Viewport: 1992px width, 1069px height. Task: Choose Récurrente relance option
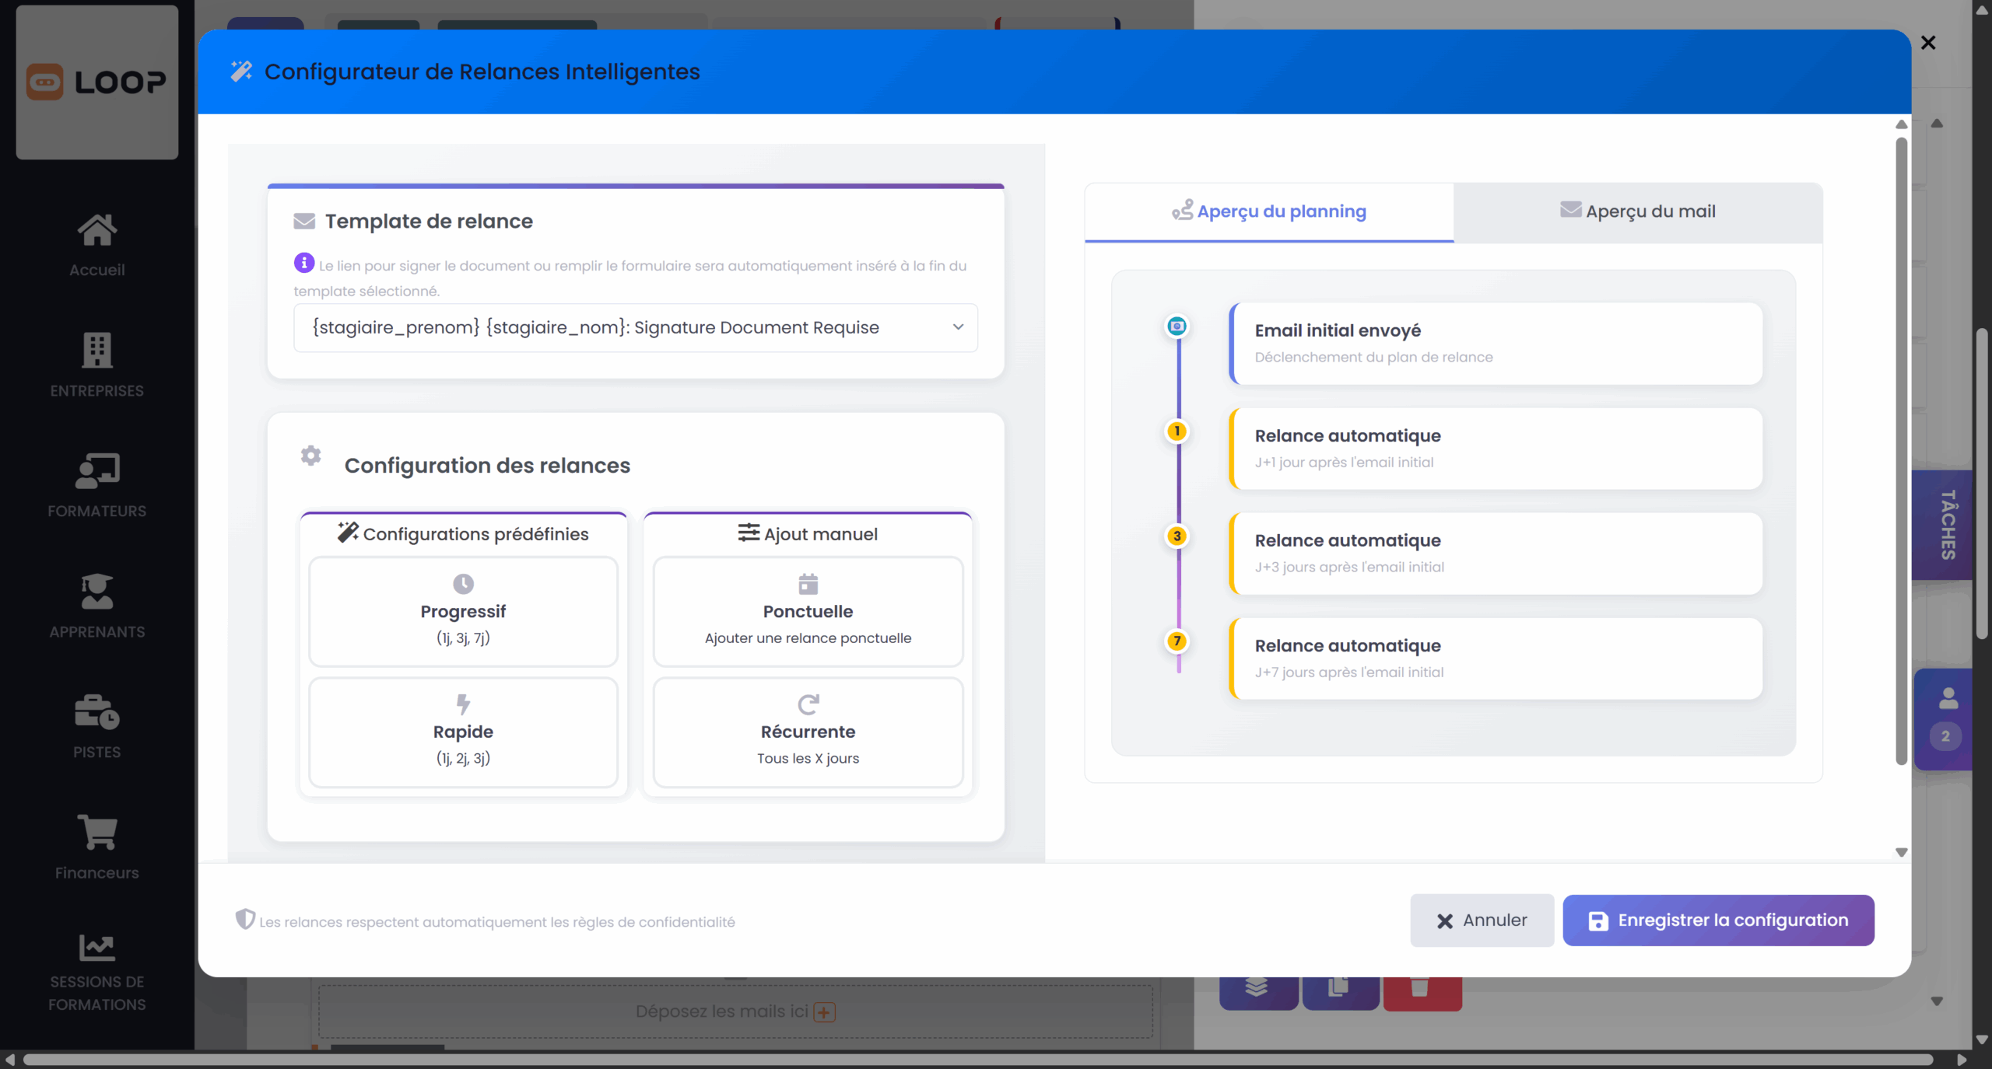[x=808, y=732]
